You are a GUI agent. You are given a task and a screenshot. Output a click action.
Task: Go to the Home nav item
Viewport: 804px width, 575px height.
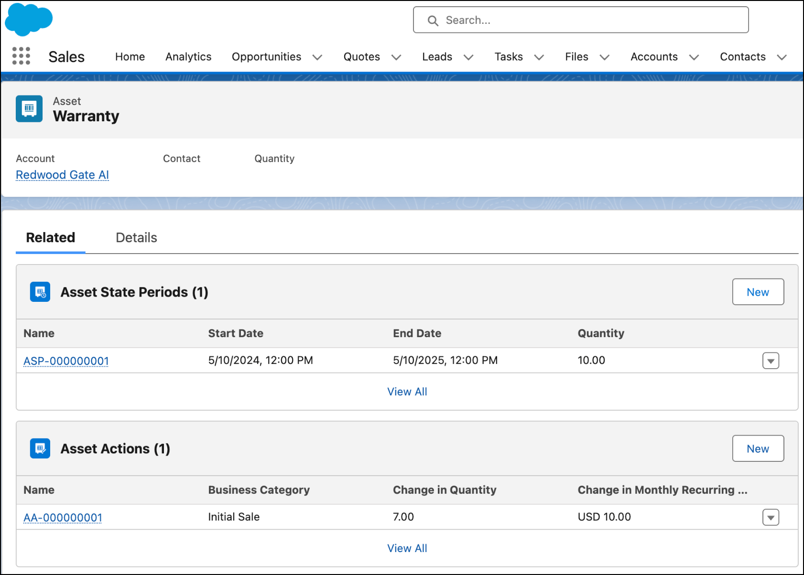(130, 57)
